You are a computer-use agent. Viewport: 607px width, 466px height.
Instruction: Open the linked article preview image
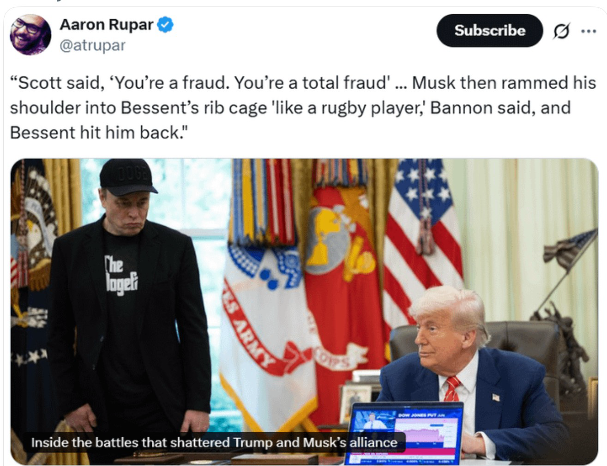point(304,311)
